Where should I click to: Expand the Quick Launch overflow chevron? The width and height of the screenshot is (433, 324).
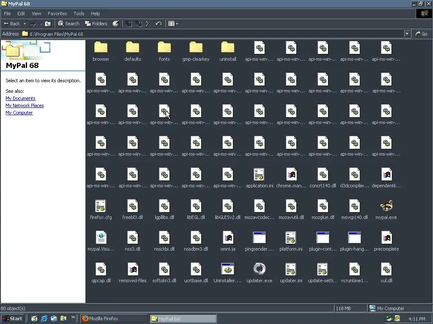pyautogui.click(x=73, y=317)
